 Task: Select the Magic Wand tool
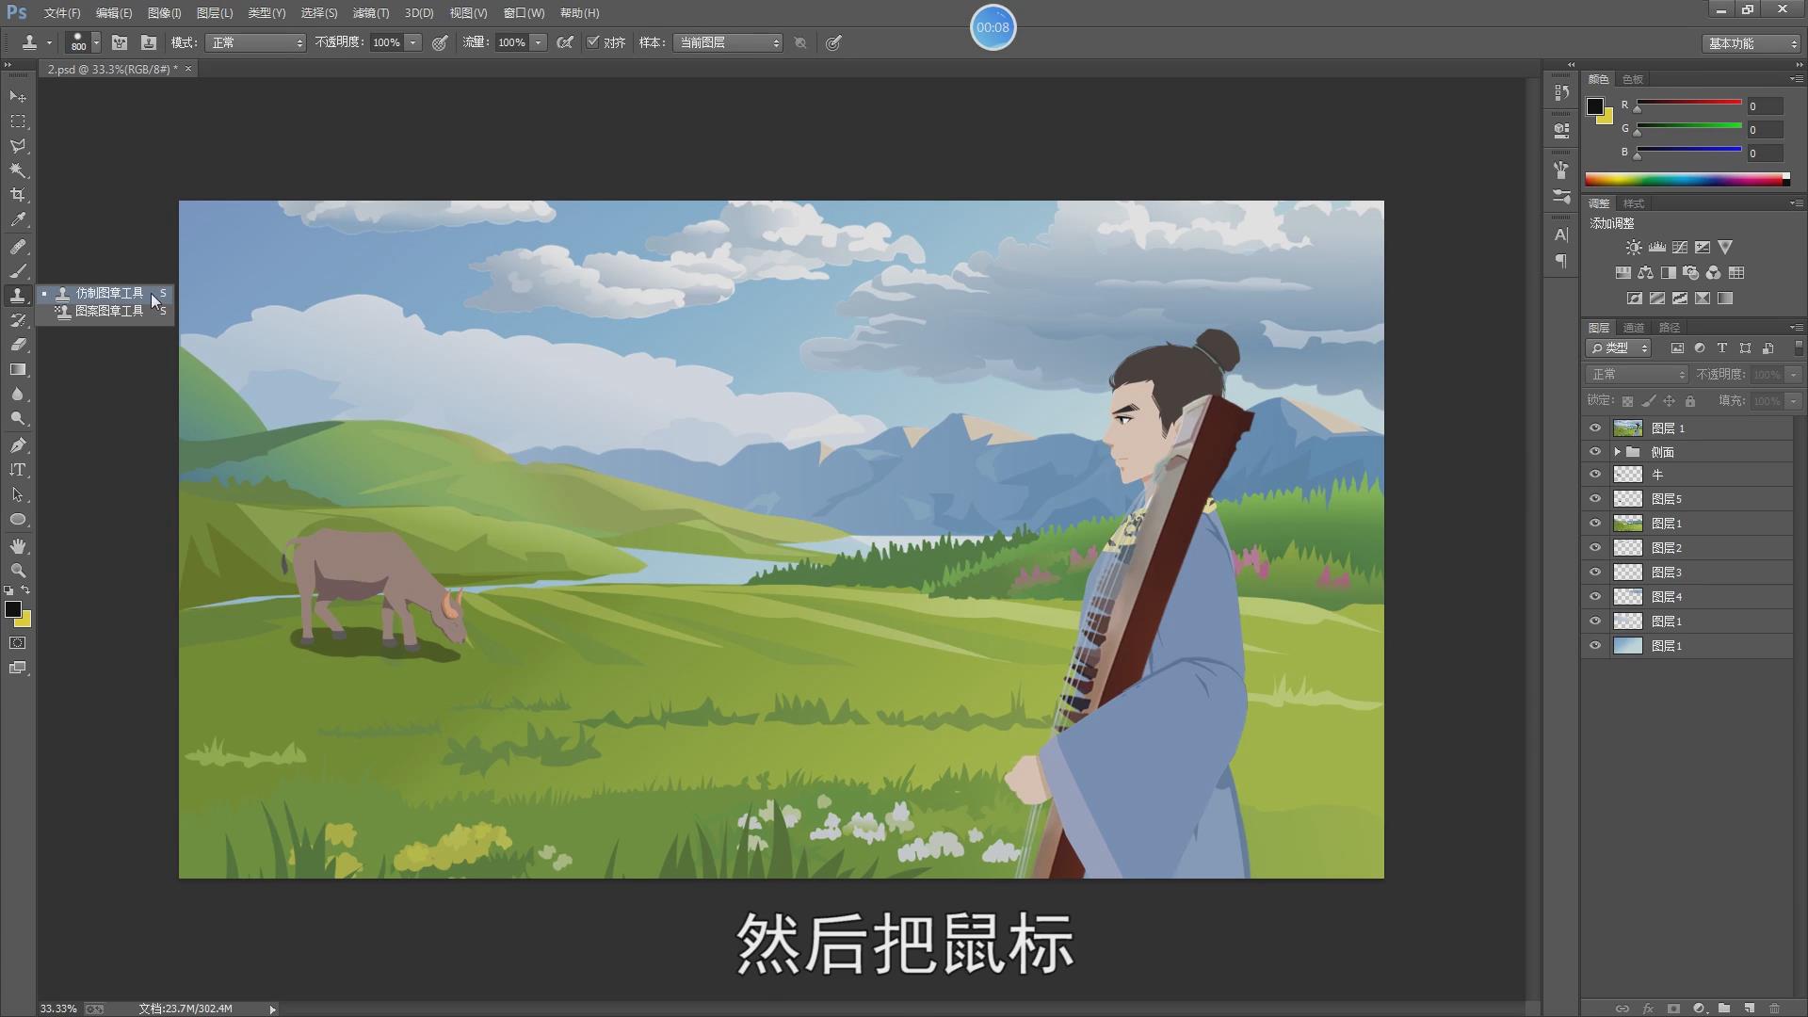(18, 170)
